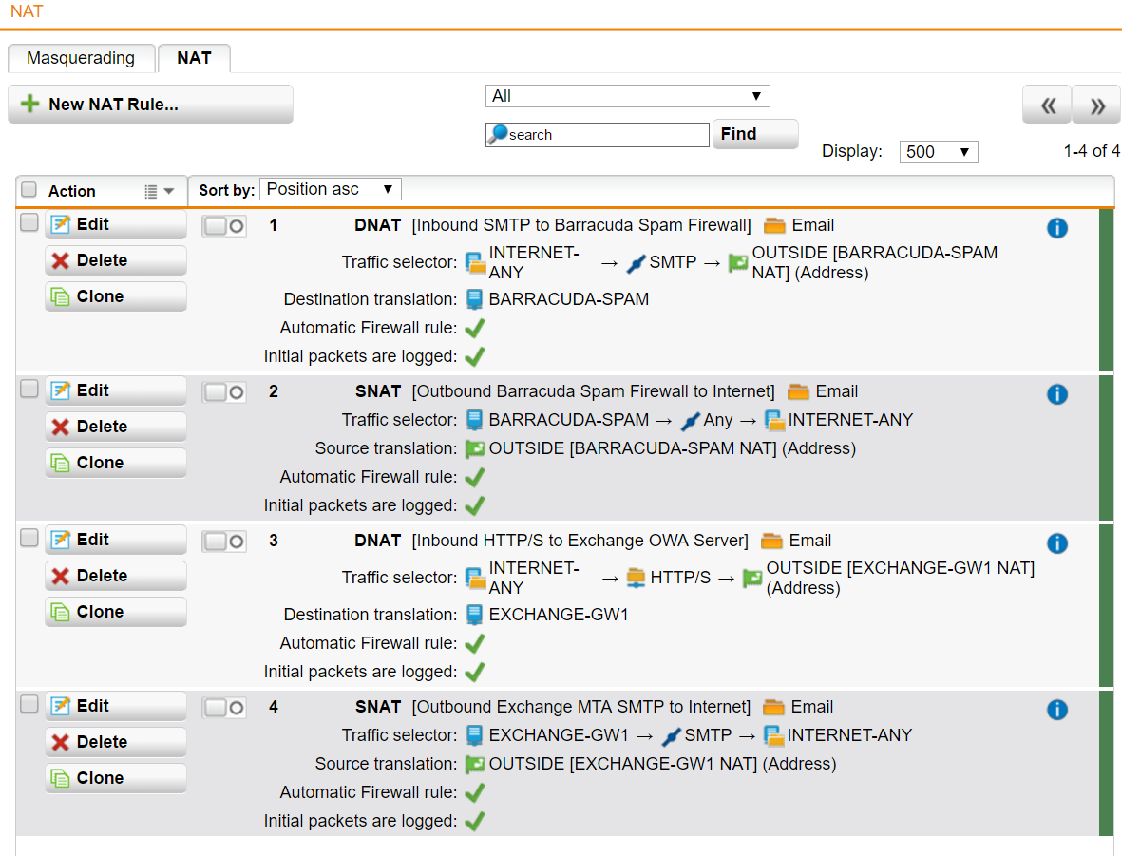Click SMTP service icon in rule 1
This screenshot has height=856, width=1122.
pyautogui.click(x=636, y=263)
